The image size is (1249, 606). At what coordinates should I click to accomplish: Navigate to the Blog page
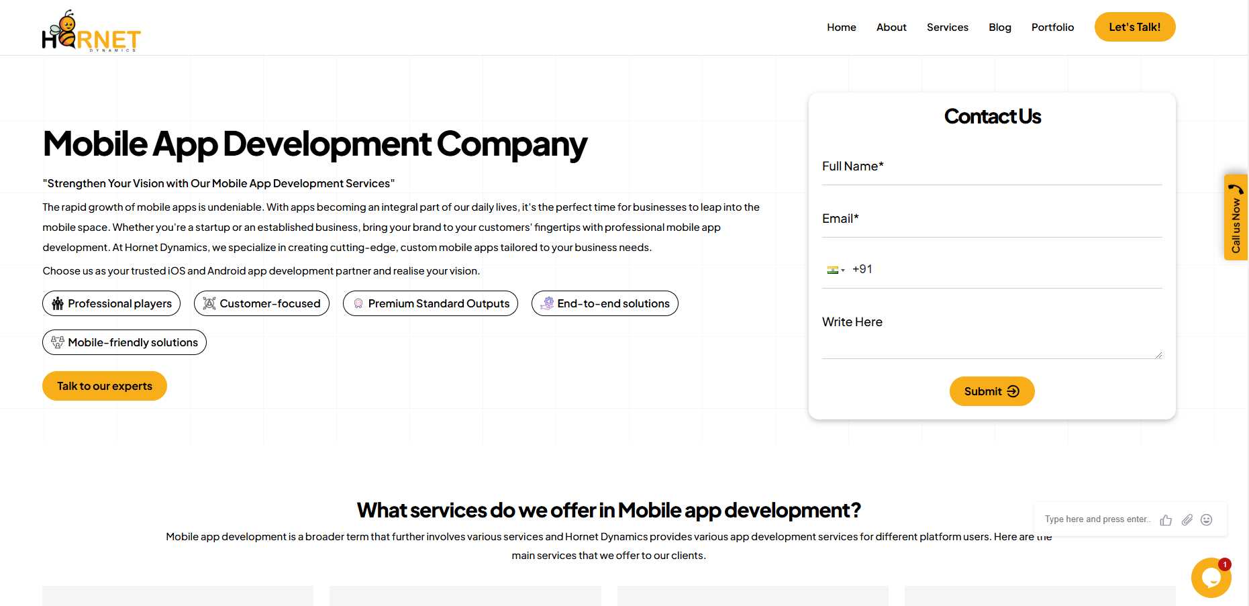[x=999, y=28]
